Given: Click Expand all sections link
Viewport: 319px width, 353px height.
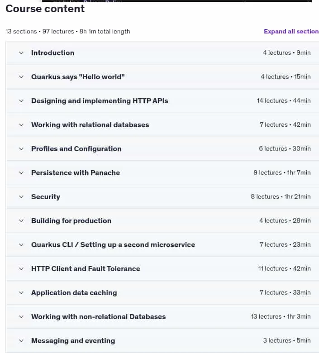Looking at the screenshot, I should (291, 31).
